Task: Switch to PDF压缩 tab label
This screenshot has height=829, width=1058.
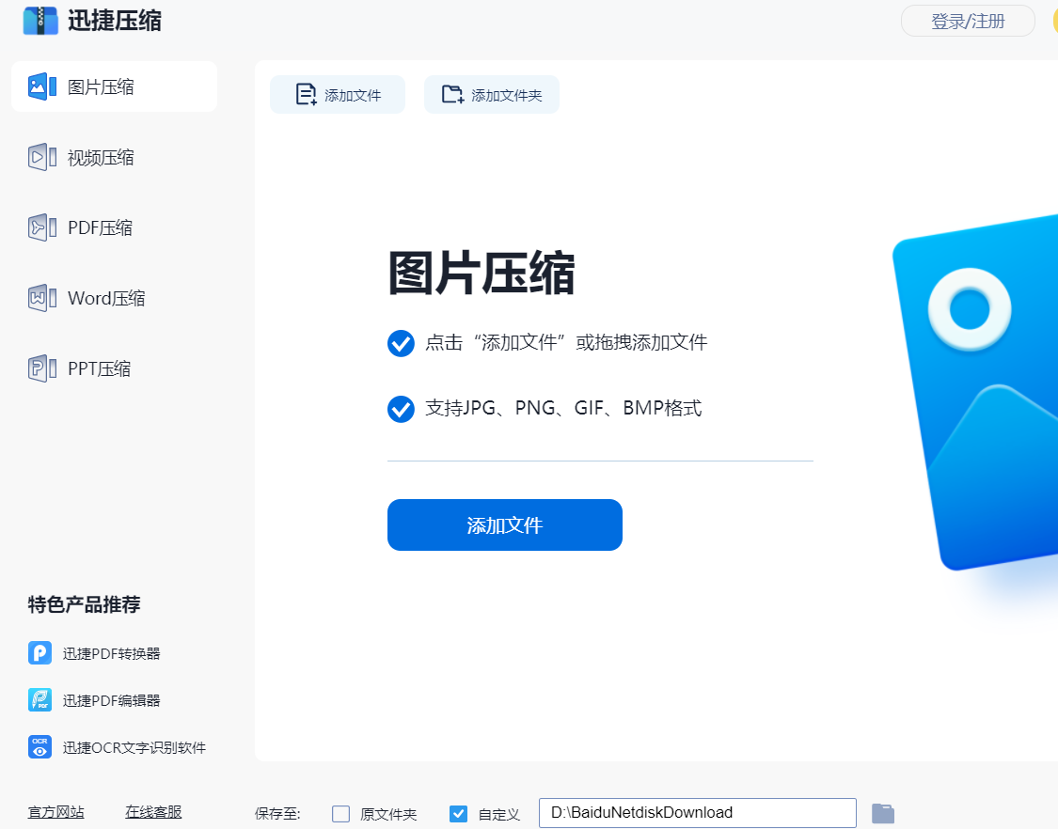Action: point(100,228)
